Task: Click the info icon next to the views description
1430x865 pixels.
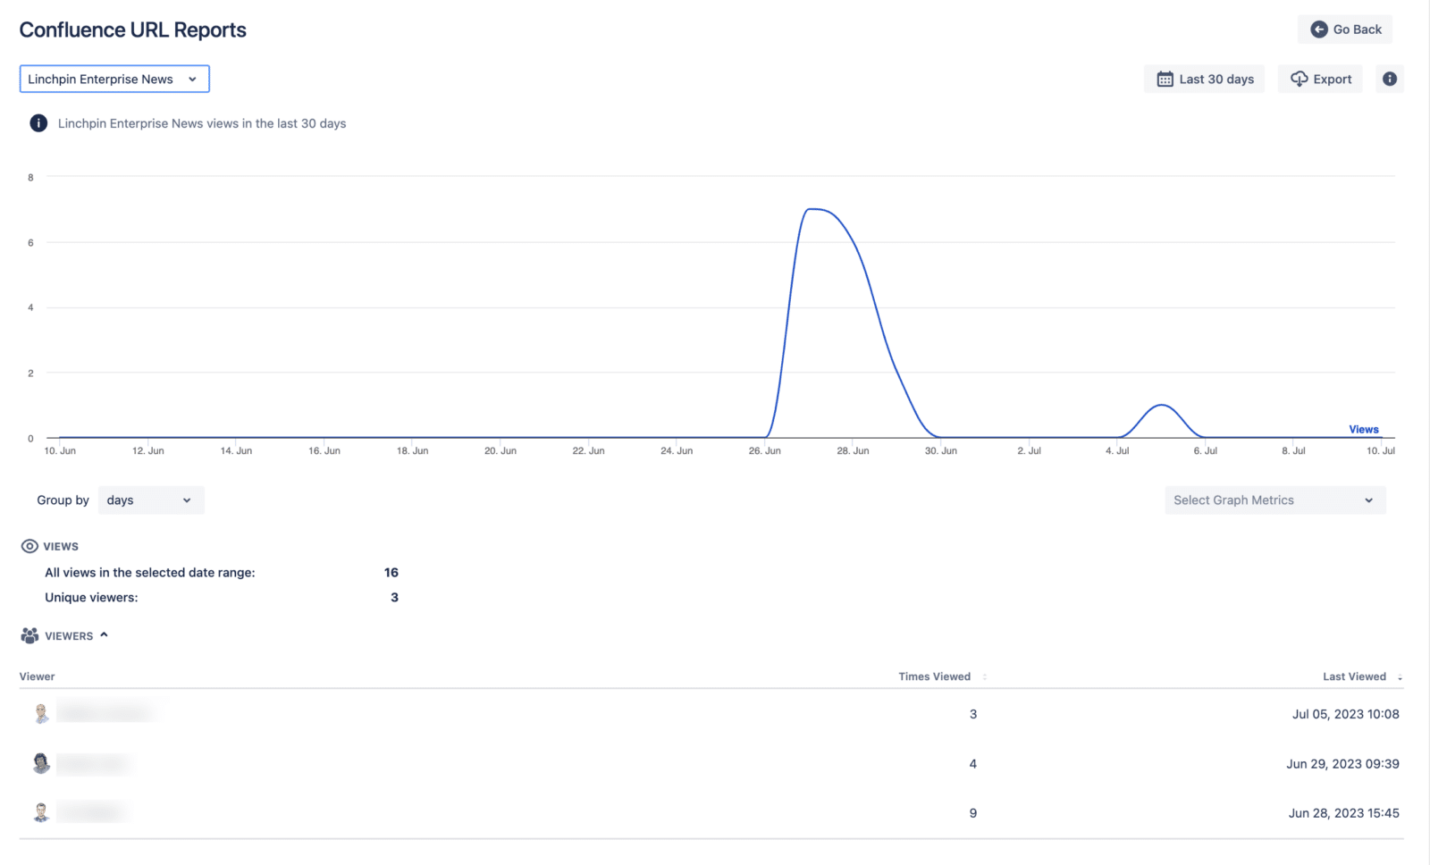Action: pyautogui.click(x=38, y=122)
